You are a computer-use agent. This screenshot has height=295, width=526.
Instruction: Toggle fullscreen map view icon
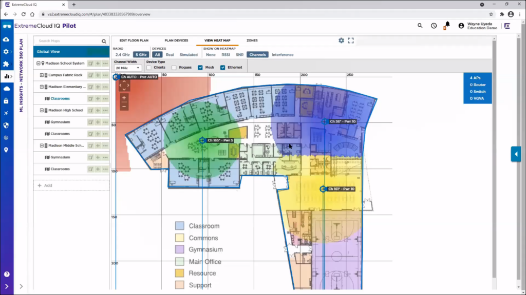click(x=351, y=40)
